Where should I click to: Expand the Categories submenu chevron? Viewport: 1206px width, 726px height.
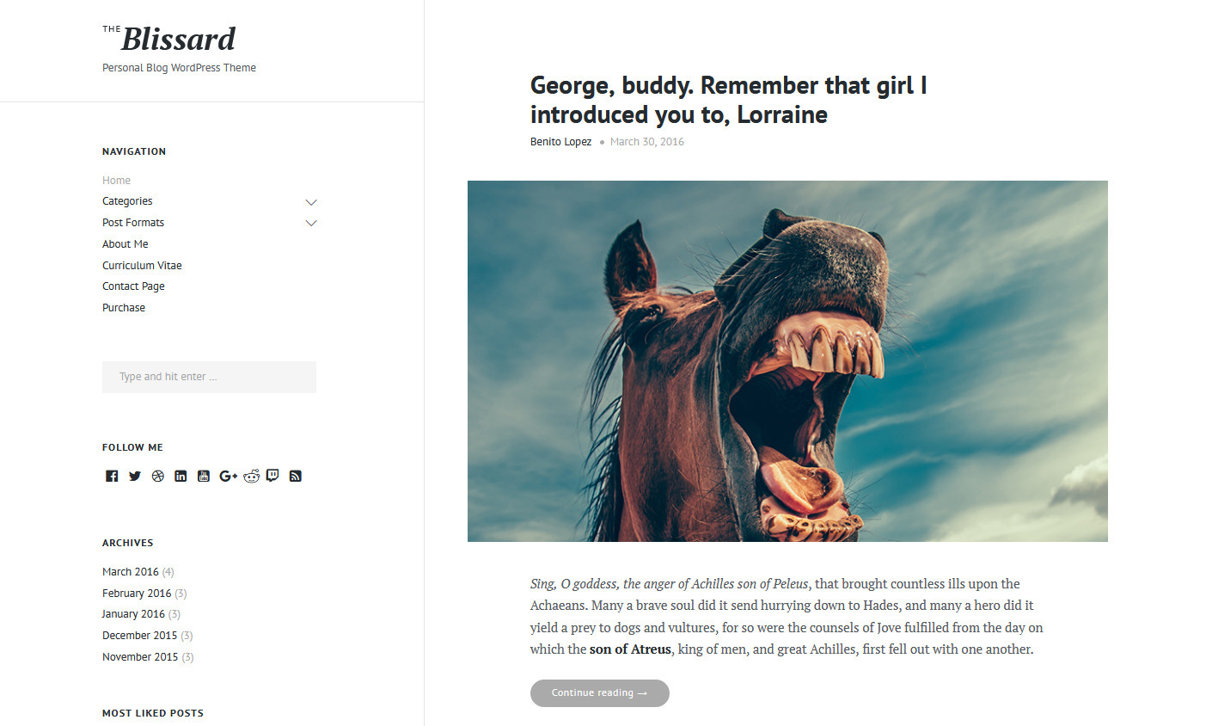click(x=311, y=202)
